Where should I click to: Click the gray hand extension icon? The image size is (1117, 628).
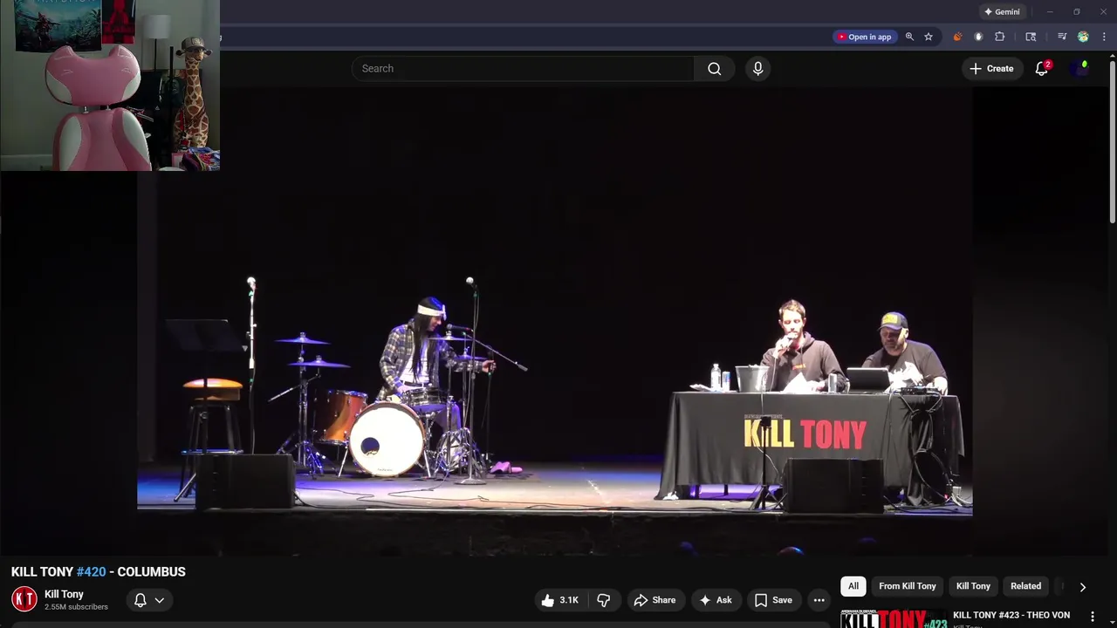pos(978,37)
